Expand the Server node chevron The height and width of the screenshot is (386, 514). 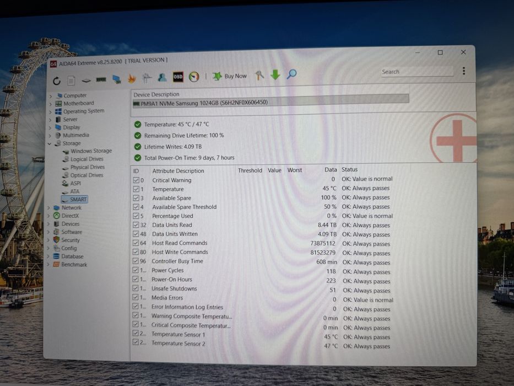[x=50, y=120]
